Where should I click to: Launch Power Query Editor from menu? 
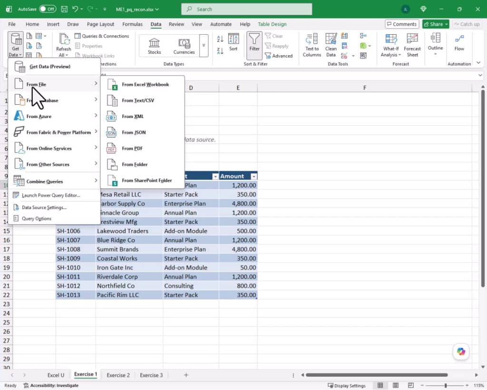(x=50, y=195)
